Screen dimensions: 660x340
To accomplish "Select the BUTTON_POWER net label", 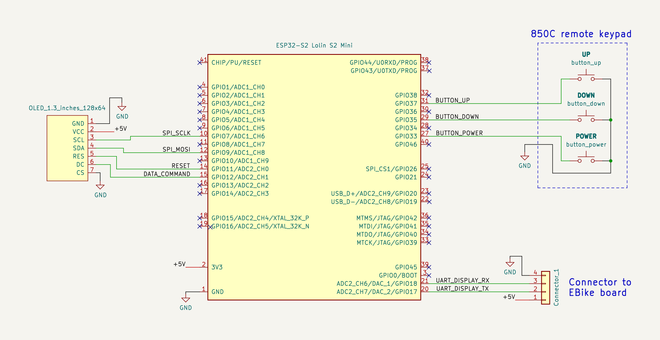I will pos(459,133).
